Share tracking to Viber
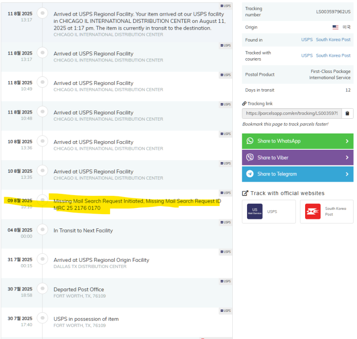The height and width of the screenshot is (339, 357). (x=297, y=157)
